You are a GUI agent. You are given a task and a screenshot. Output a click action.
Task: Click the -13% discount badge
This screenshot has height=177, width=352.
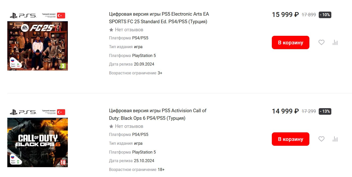325,111
